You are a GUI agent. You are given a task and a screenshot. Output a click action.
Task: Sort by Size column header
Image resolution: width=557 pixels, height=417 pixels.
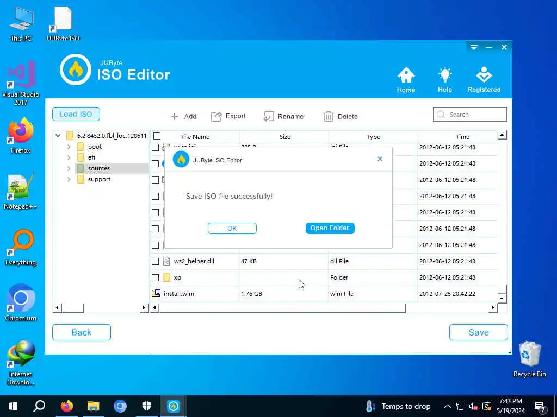(x=284, y=136)
